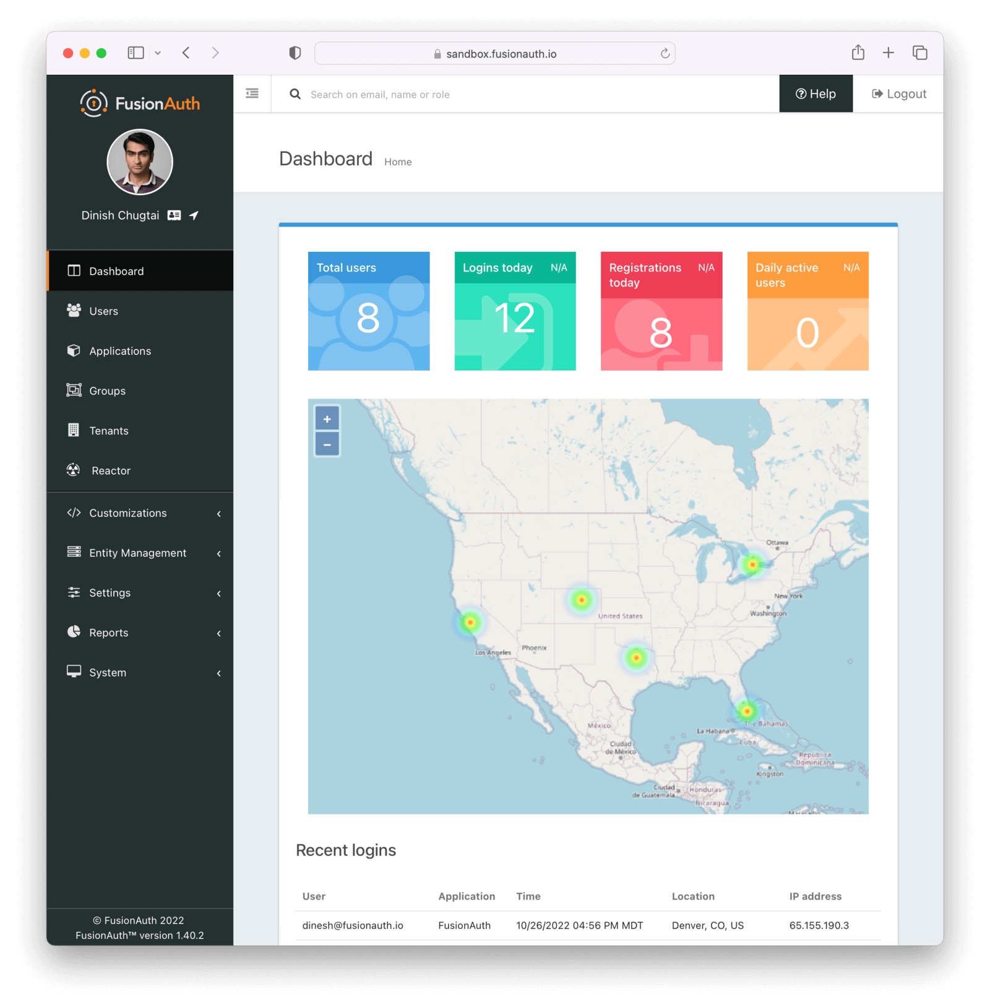The height and width of the screenshot is (1007, 990).
Task: Click the Customizations code icon
Action: pyautogui.click(x=74, y=512)
